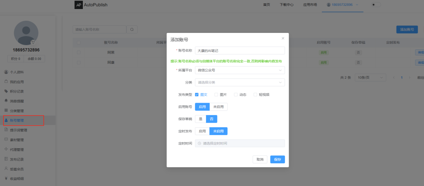Click the 代理管理 icon
424x186 pixels.
[x=6, y=149]
